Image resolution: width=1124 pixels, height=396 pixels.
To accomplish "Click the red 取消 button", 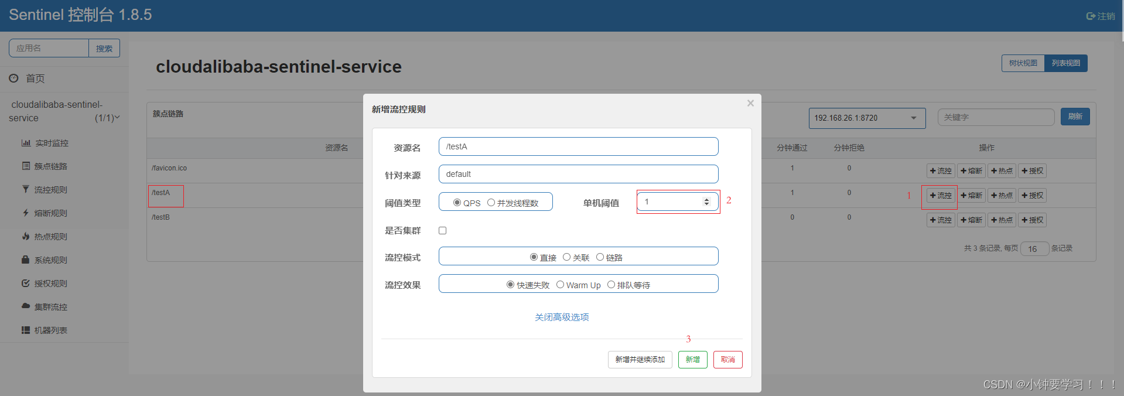I will [728, 360].
